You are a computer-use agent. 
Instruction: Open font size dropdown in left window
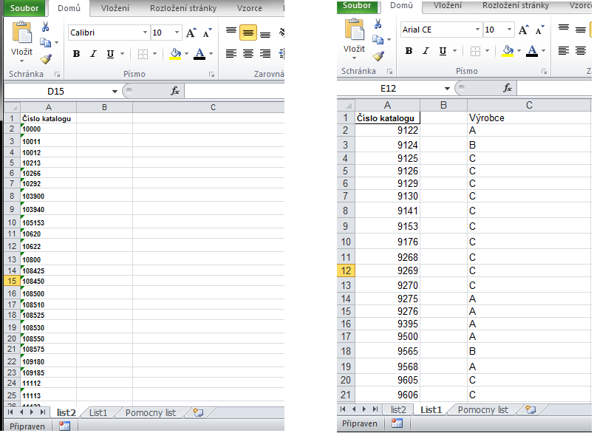(x=177, y=33)
